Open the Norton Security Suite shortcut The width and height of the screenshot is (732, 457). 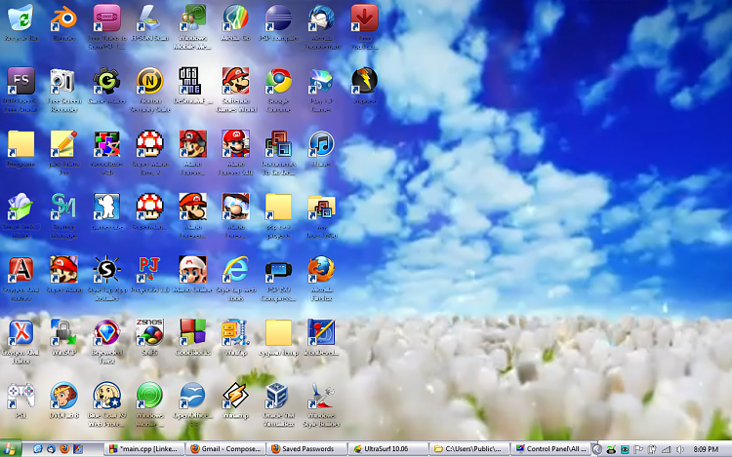[x=150, y=81]
